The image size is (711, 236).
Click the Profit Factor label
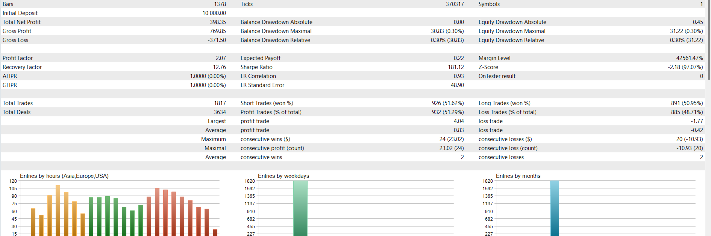[18, 58]
